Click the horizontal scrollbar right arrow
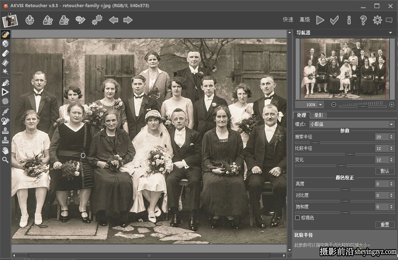Image resolution: width=398 pixels, height=260 pixels. [x=284, y=255]
